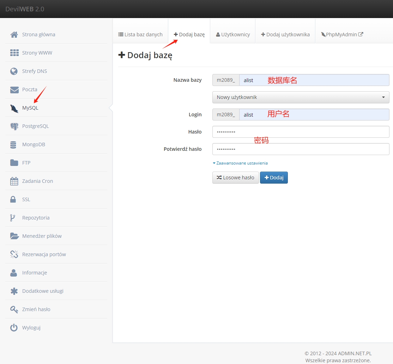Click the PostgreSQL elephant icon

14,126
